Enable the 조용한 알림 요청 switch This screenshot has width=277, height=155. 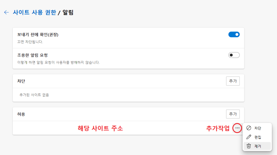click(x=234, y=55)
